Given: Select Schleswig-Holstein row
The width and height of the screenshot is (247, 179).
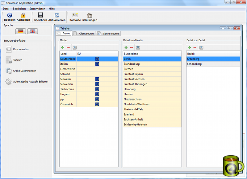Looking at the screenshot, I should 152,124.
